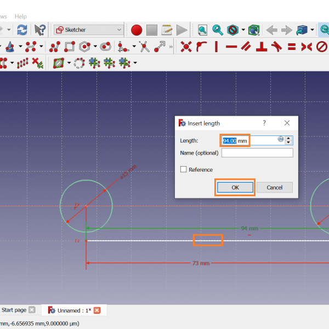Open the Help menu
329x329 pixels.
[20, 17]
